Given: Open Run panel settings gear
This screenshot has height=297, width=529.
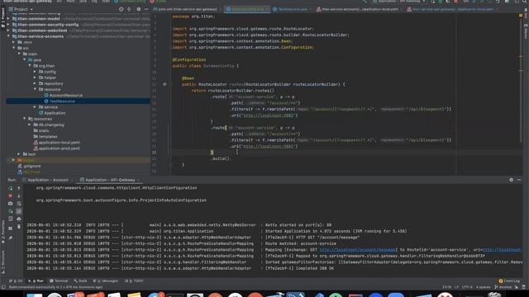Looking at the screenshot, I should (511, 180).
